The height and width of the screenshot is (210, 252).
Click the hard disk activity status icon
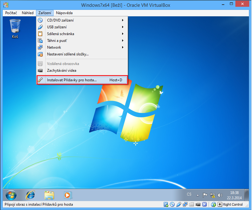tap(166, 204)
